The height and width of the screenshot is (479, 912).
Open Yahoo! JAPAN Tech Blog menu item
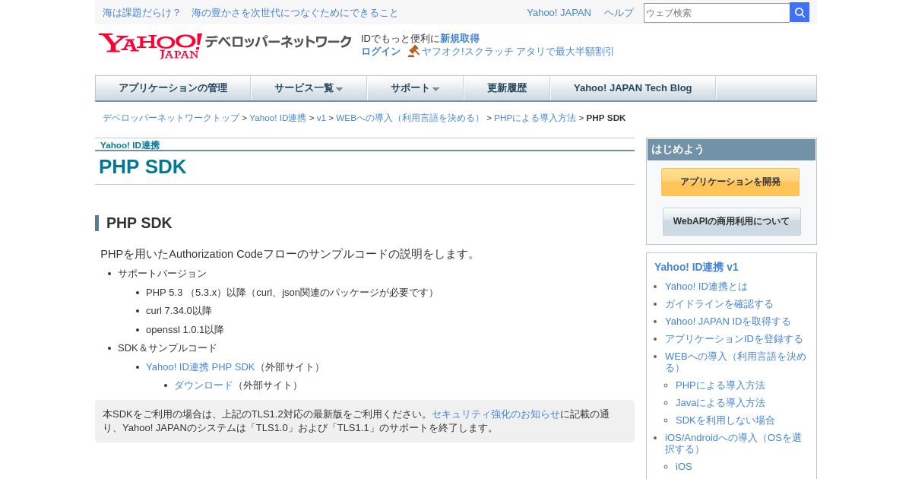pos(633,88)
